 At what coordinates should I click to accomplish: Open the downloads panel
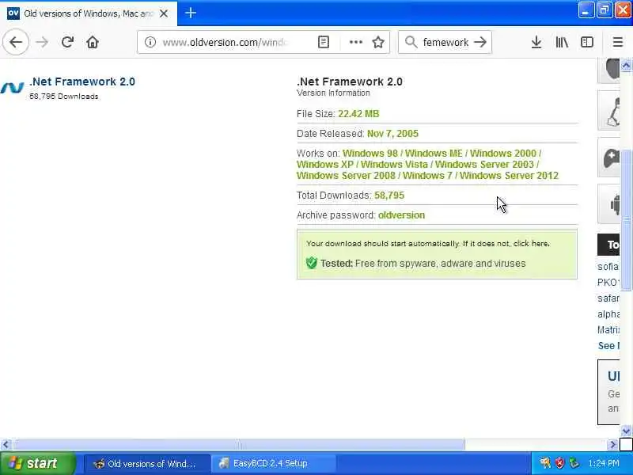click(536, 42)
